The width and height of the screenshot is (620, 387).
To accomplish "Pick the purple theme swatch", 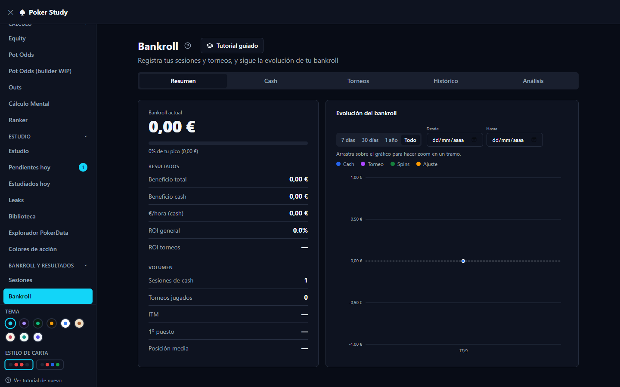I will pos(24,323).
